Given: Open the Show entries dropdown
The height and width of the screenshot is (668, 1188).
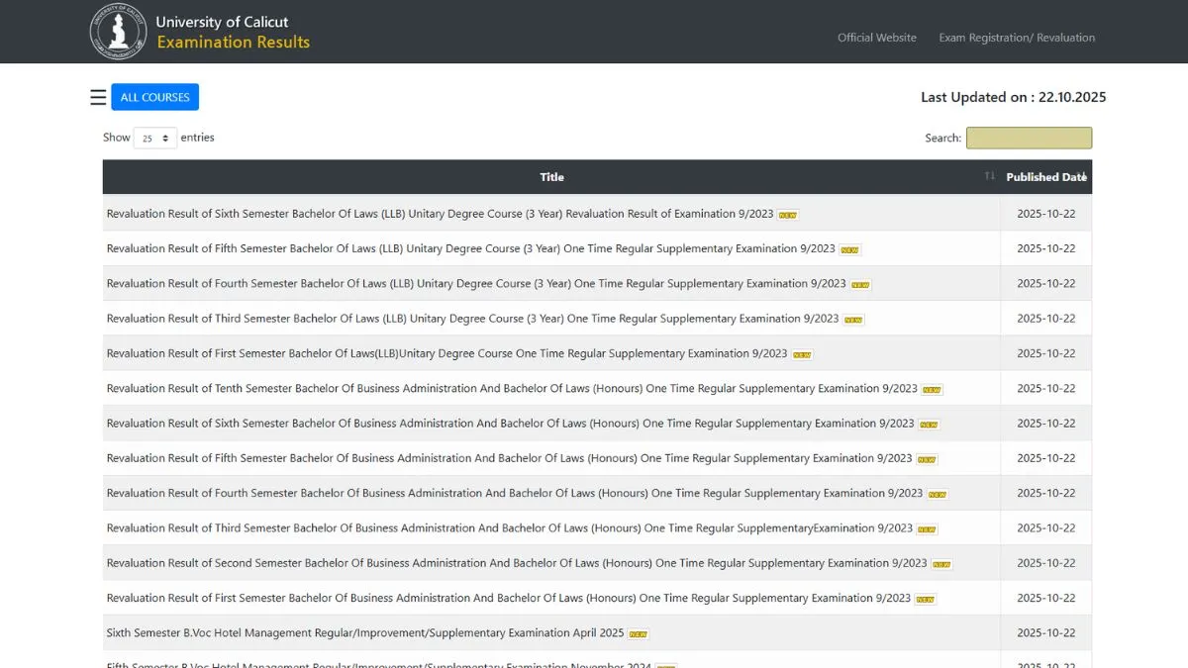Looking at the screenshot, I should click(x=155, y=139).
